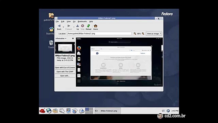
Task: Click the Stop toolbar button
Action: (82, 27)
